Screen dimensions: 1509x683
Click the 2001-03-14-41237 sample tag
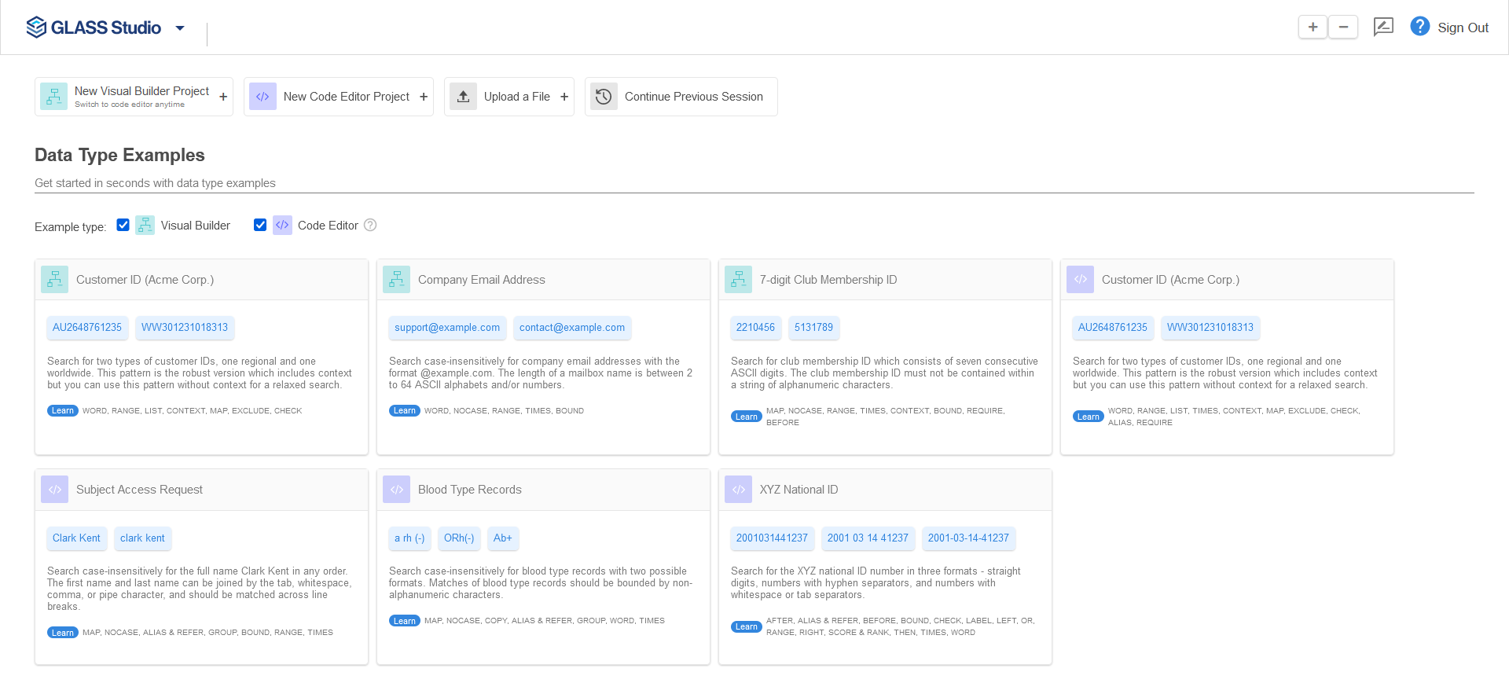click(x=968, y=538)
